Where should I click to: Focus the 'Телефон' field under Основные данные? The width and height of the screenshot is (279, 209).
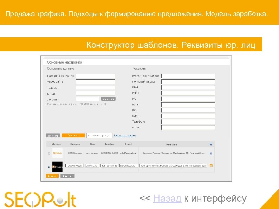coord(95,87)
